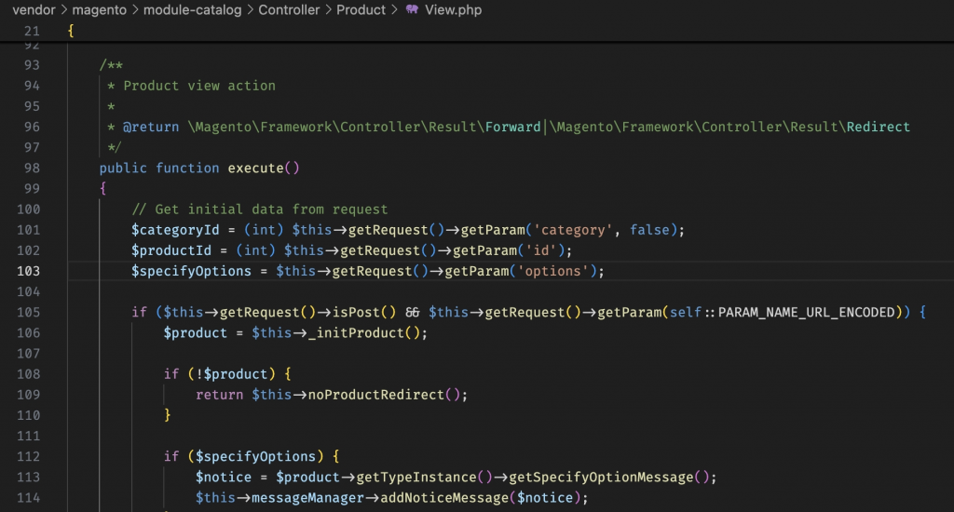Click the !$product condition on line 108

click(231, 374)
